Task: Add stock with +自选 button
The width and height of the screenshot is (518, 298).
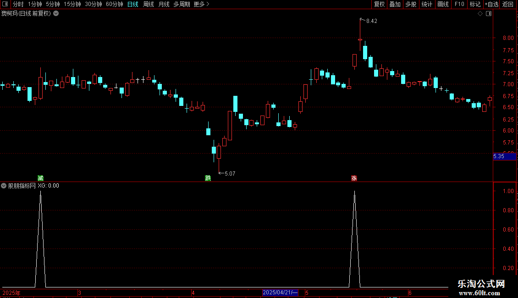Action: tap(491, 4)
